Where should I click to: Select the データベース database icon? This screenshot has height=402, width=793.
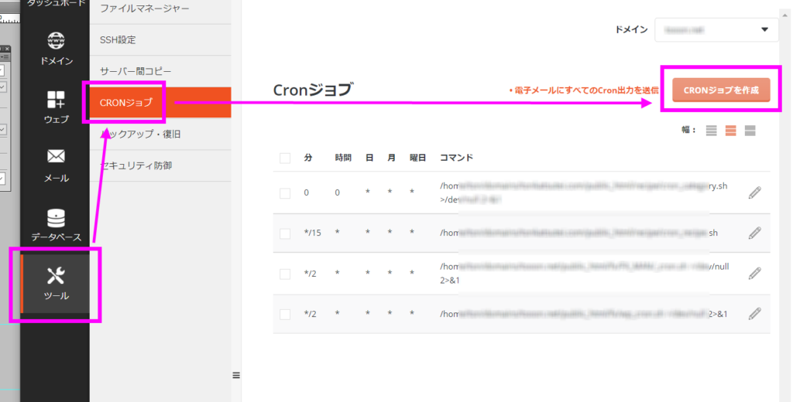(x=56, y=218)
